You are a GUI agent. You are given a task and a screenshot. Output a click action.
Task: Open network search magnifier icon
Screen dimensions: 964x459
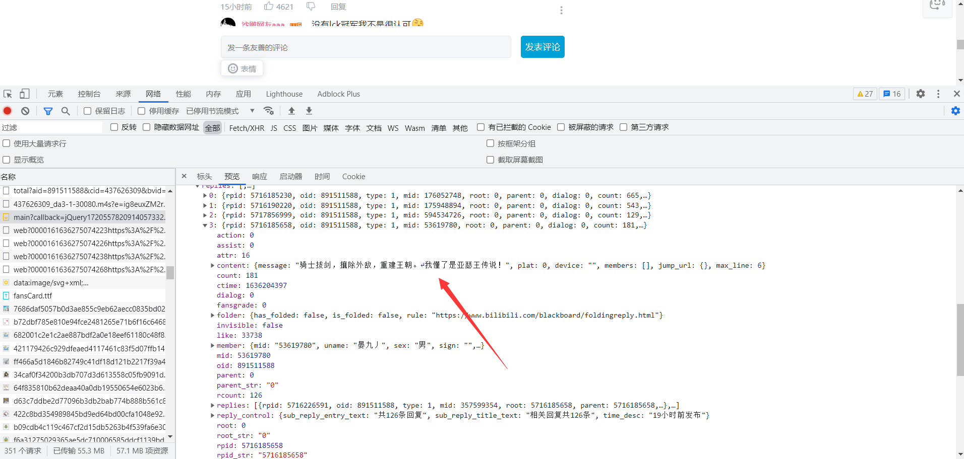tap(66, 111)
